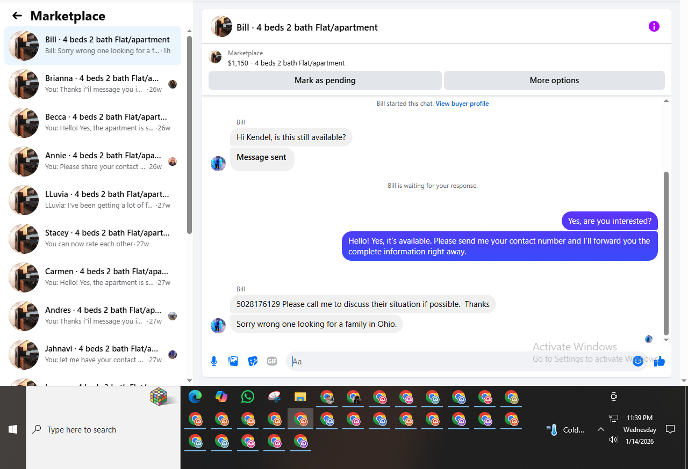The height and width of the screenshot is (469, 688).
Task: Show hidden system tray icons
Action: point(601,429)
